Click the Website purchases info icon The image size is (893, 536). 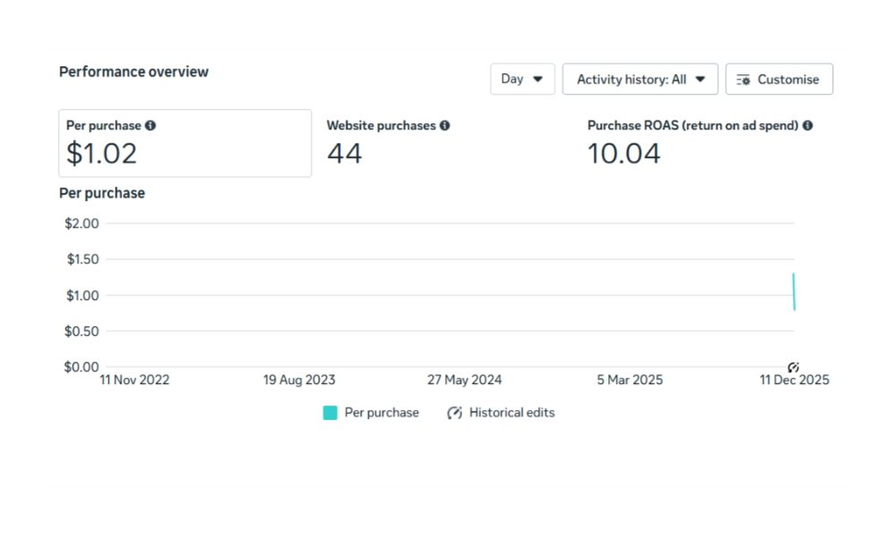pos(445,126)
